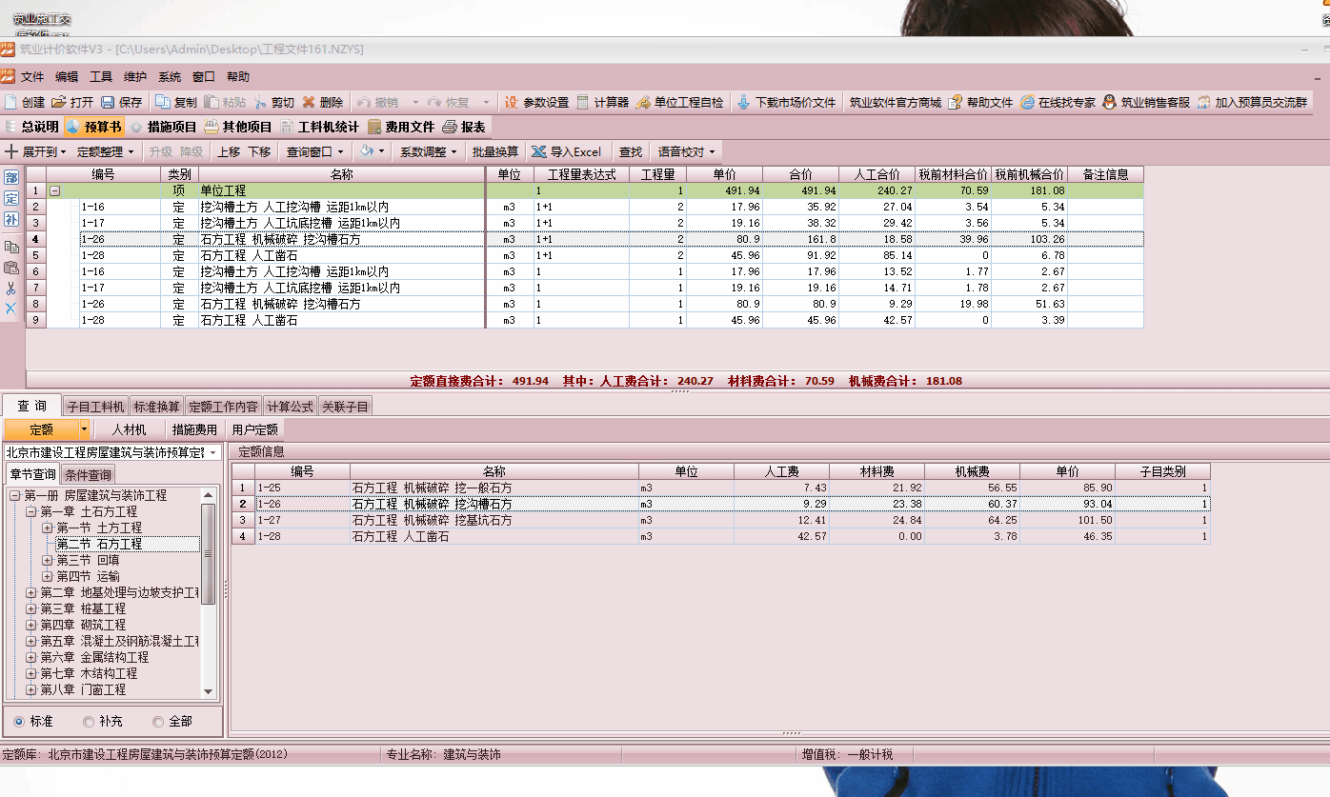
Task: Open the 北京市建设工程 quota library dropdown
Action: point(213,452)
